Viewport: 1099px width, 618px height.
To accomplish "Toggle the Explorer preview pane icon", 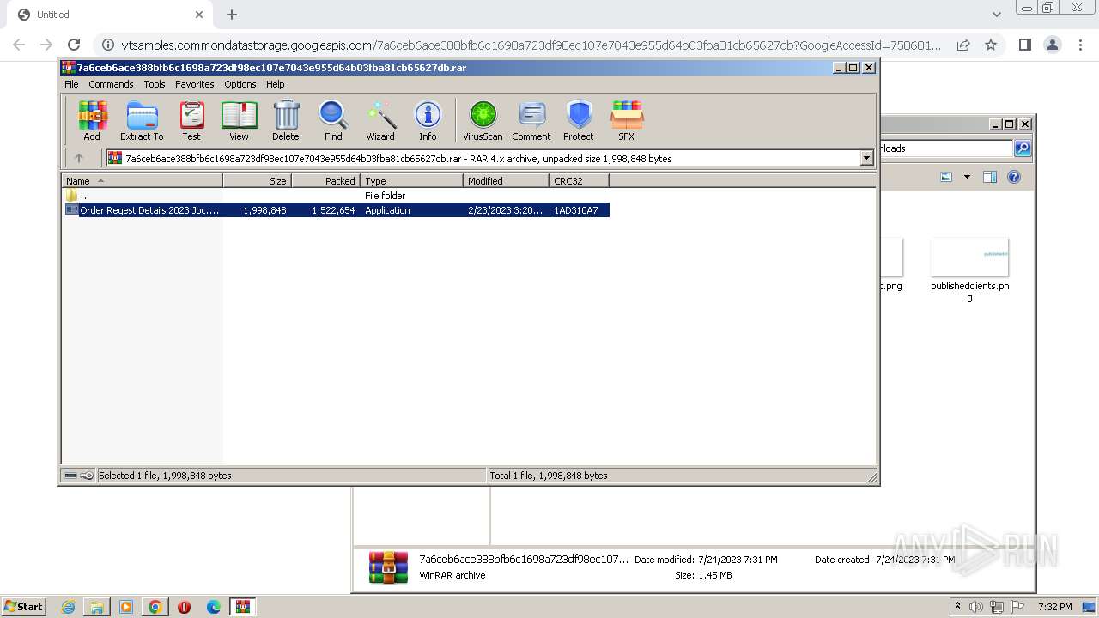I will point(990,177).
